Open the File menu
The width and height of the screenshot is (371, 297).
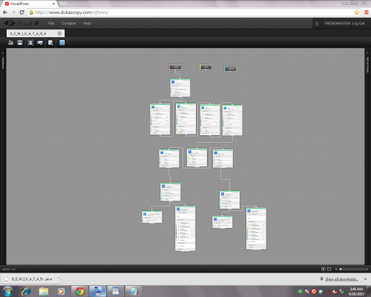[x=51, y=23]
